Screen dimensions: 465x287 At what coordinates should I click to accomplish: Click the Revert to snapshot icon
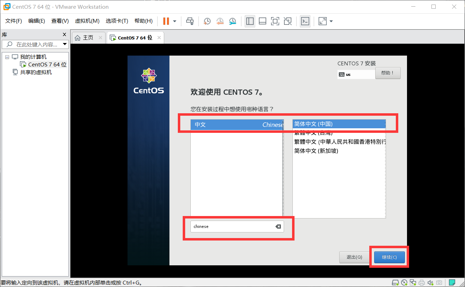pos(220,21)
